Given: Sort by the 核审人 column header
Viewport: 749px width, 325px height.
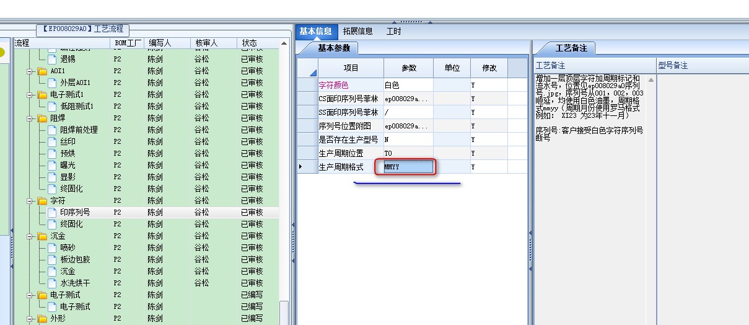Looking at the screenshot, I should click(x=214, y=43).
